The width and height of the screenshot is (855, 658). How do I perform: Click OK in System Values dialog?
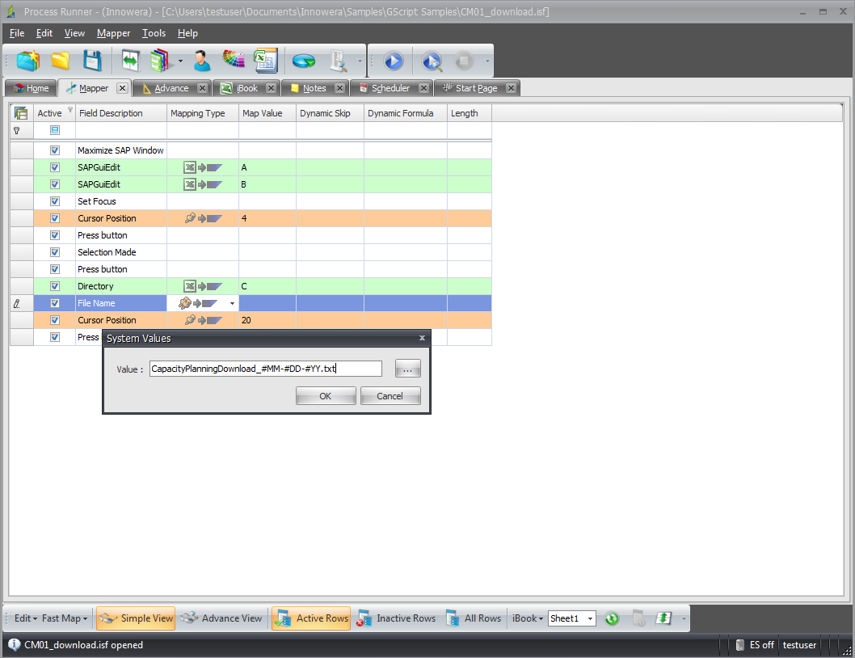325,396
